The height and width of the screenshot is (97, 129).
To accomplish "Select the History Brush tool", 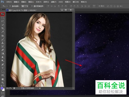I will [x=3, y=46].
